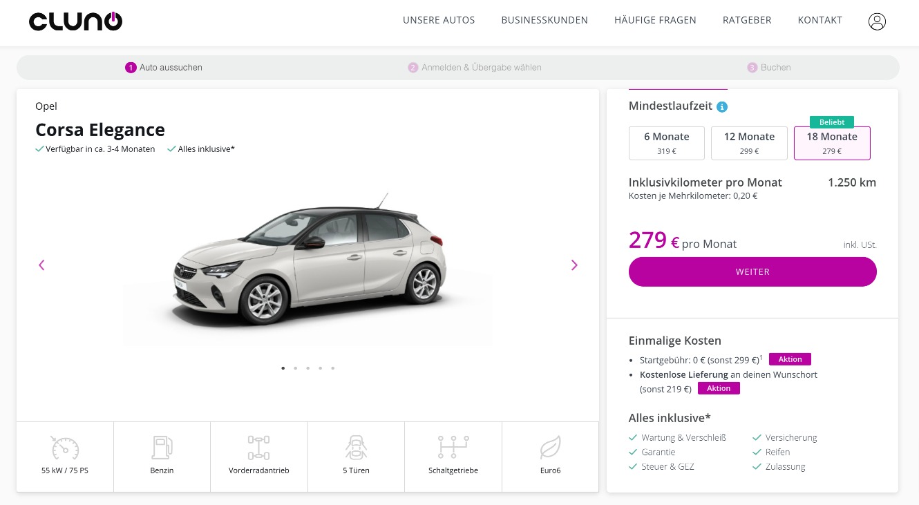Click checkmark next to Versicherung
This screenshot has width=919, height=505.
click(x=757, y=437)
